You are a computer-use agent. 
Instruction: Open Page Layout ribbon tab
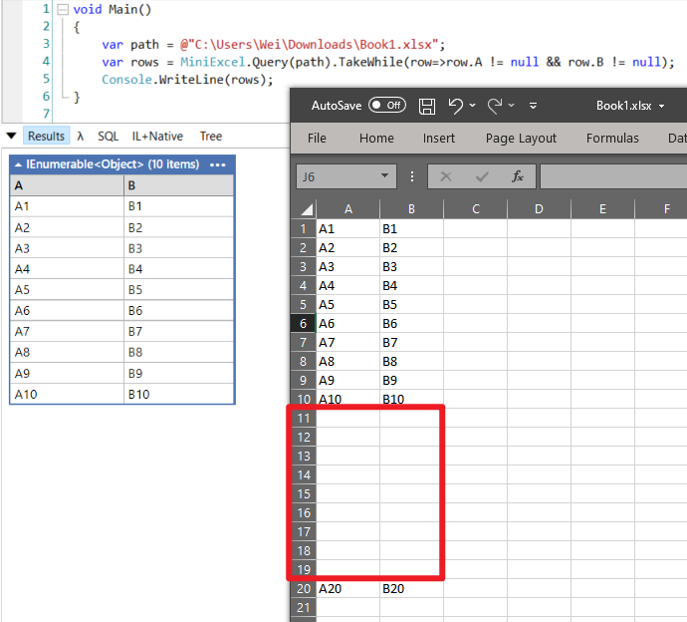coord(521,139)
